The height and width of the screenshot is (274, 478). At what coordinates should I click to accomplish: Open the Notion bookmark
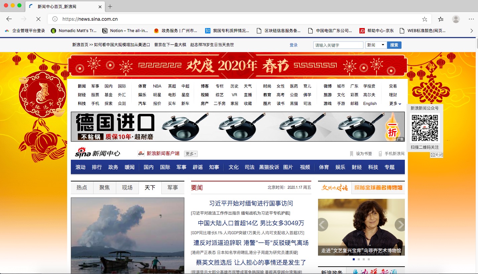tap(125, 31)
